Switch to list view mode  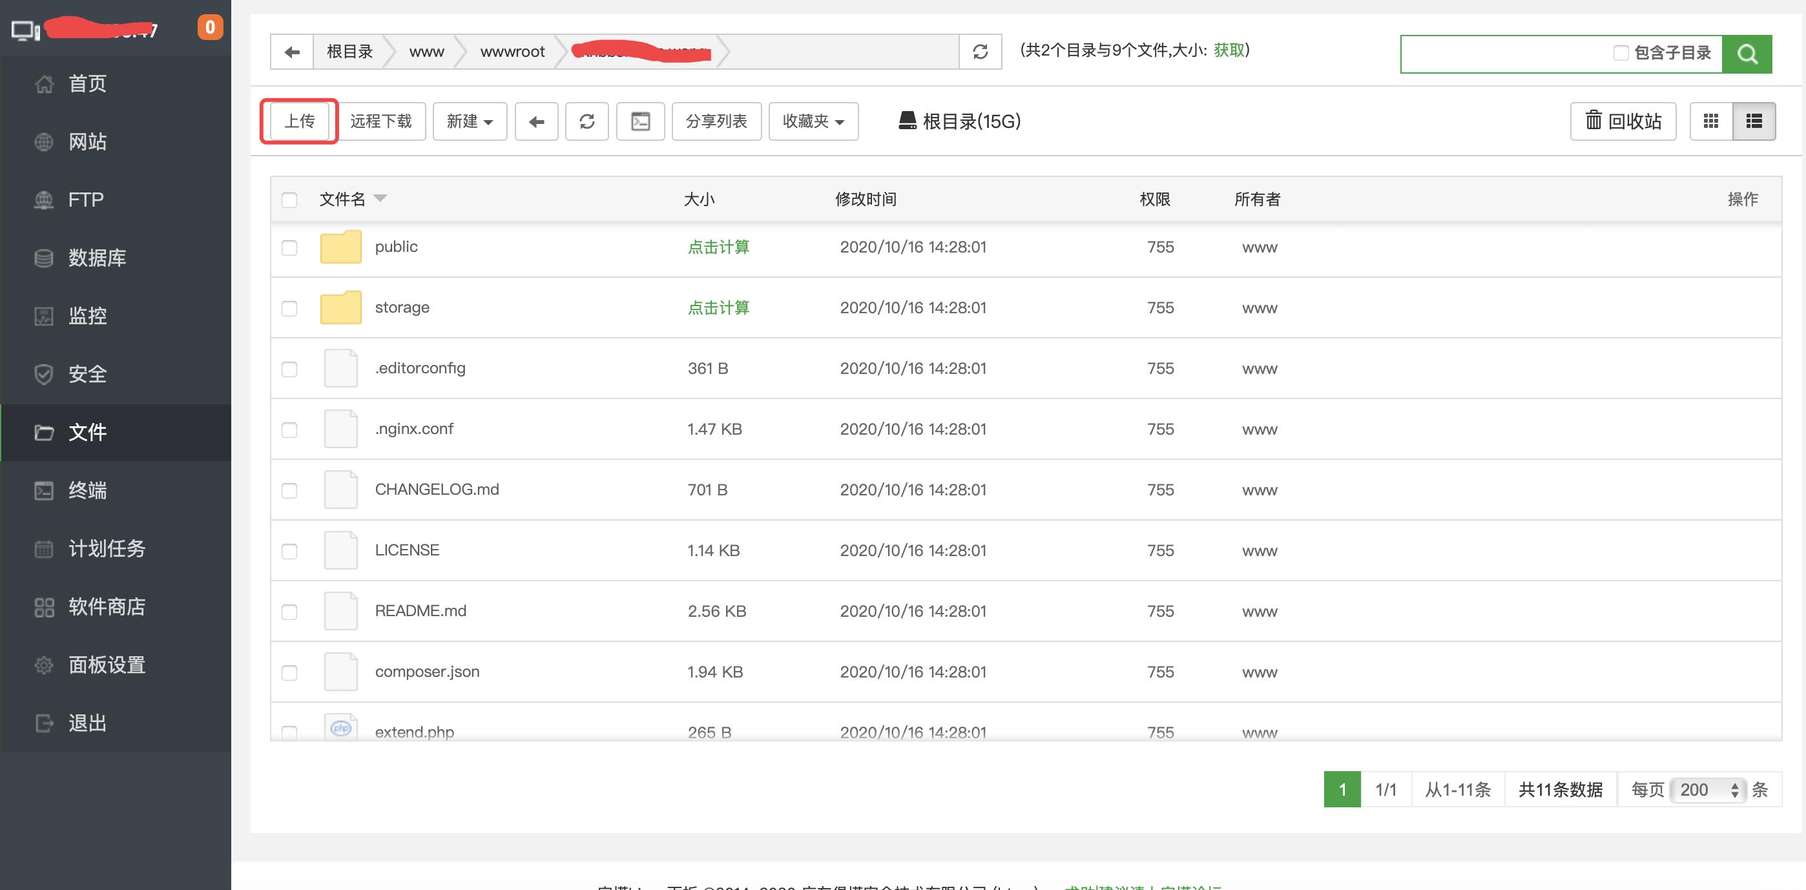click(x=1754, y=121)
